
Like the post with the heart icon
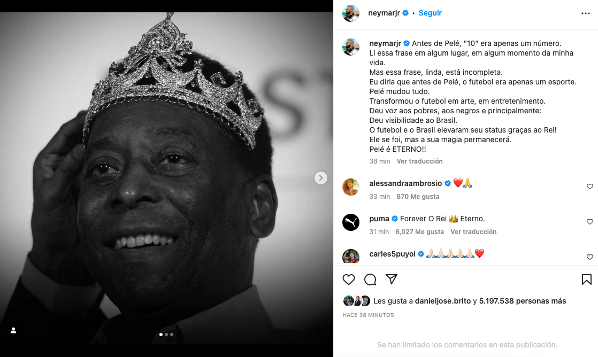(x=349, y=280)
